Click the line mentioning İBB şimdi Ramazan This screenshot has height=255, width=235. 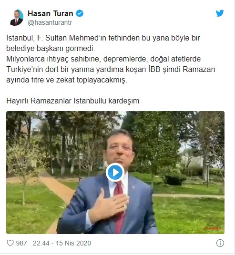coord(111,70)
